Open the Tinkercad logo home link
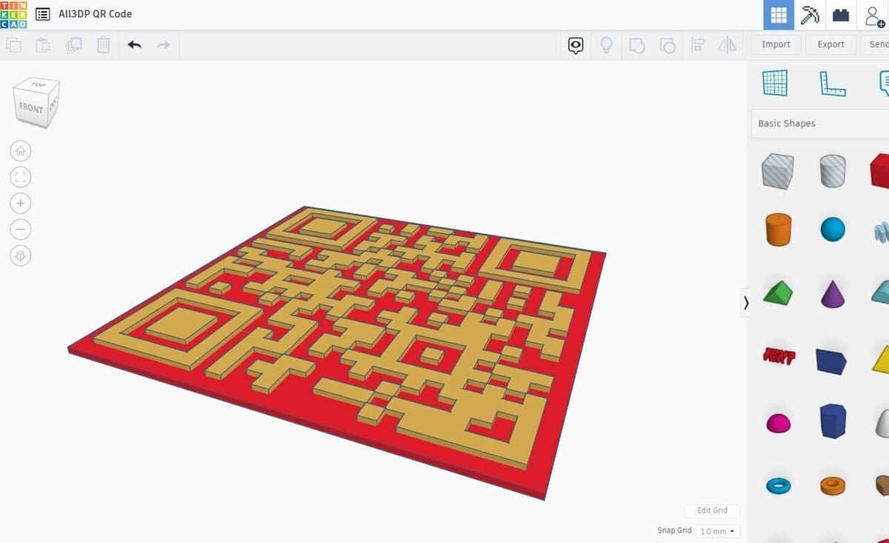Viewport: 889px width, 543px height. [x=13, y=14]
